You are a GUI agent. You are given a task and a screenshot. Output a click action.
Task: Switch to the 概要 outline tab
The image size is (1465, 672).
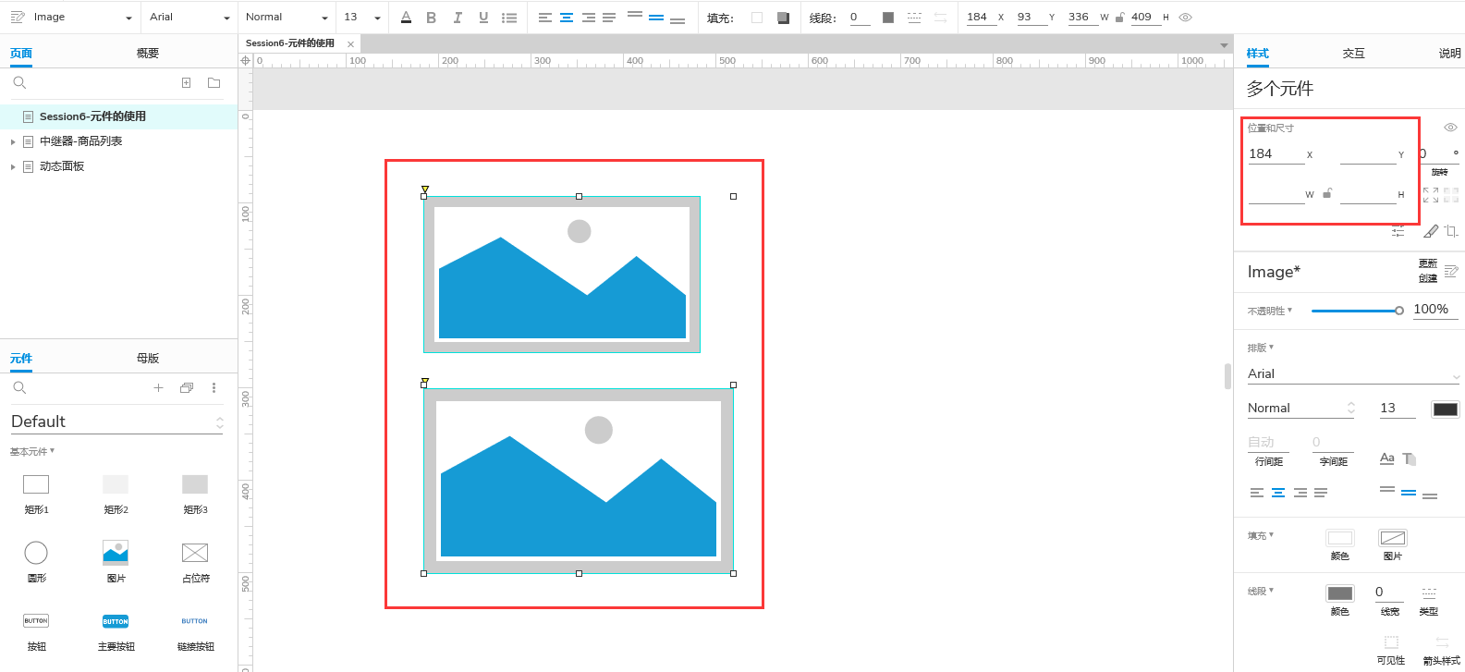(x=148, y=54)
